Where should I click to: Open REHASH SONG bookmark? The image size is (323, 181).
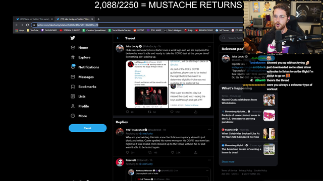pos(204,30)
